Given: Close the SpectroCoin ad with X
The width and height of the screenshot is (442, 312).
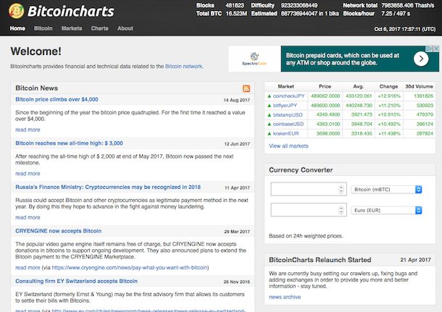Looking at the screenshot, I should 436,49.
